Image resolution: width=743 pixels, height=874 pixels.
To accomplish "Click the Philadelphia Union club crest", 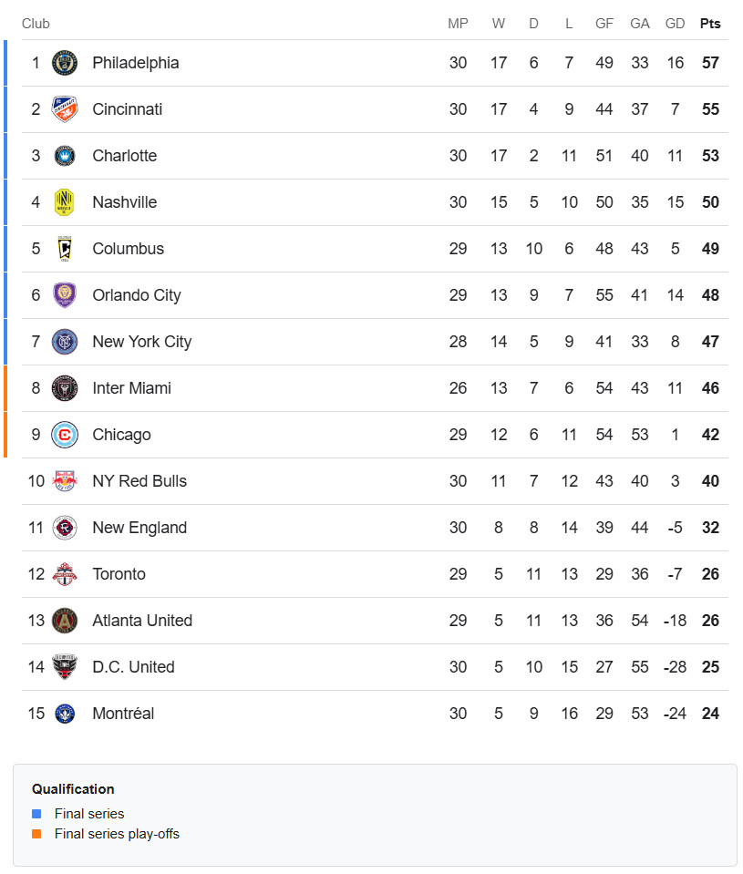I will tap(65, 63).
